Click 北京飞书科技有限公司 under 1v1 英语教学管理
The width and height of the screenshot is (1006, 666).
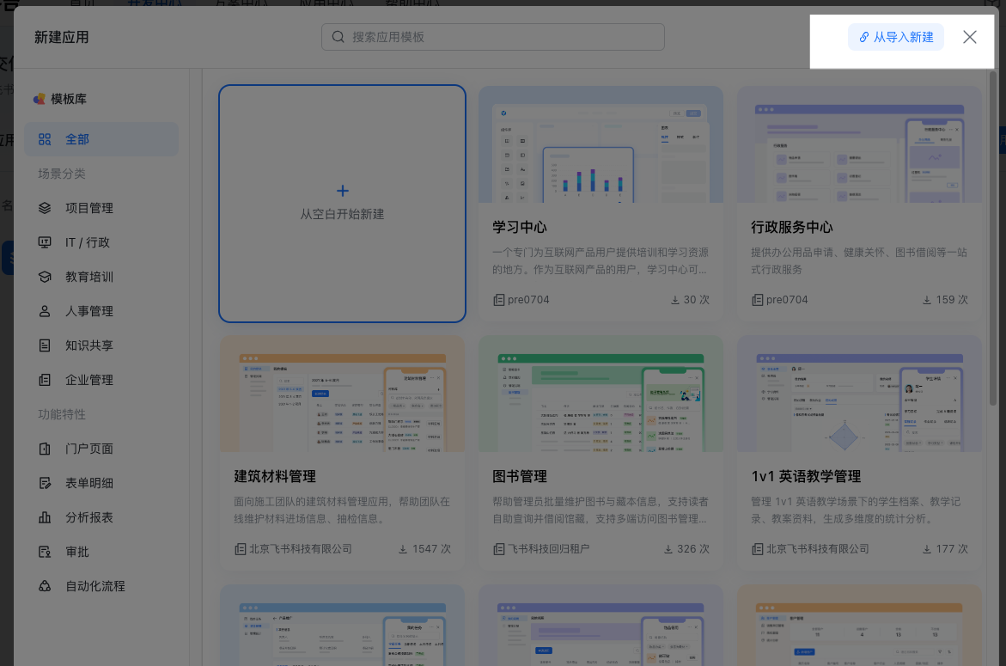817,549
